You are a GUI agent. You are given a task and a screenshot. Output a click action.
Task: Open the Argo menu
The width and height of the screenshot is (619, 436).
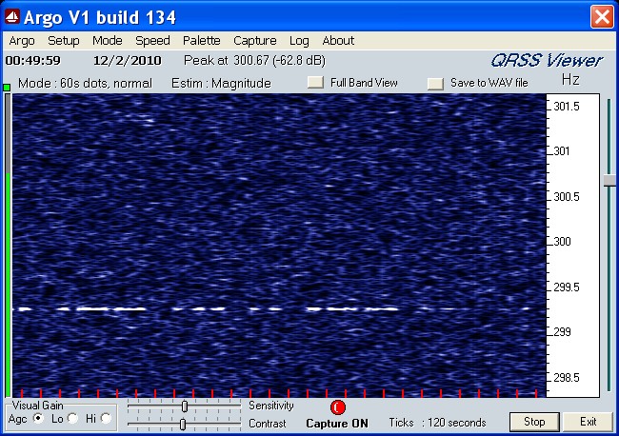[x=22, y=41]
